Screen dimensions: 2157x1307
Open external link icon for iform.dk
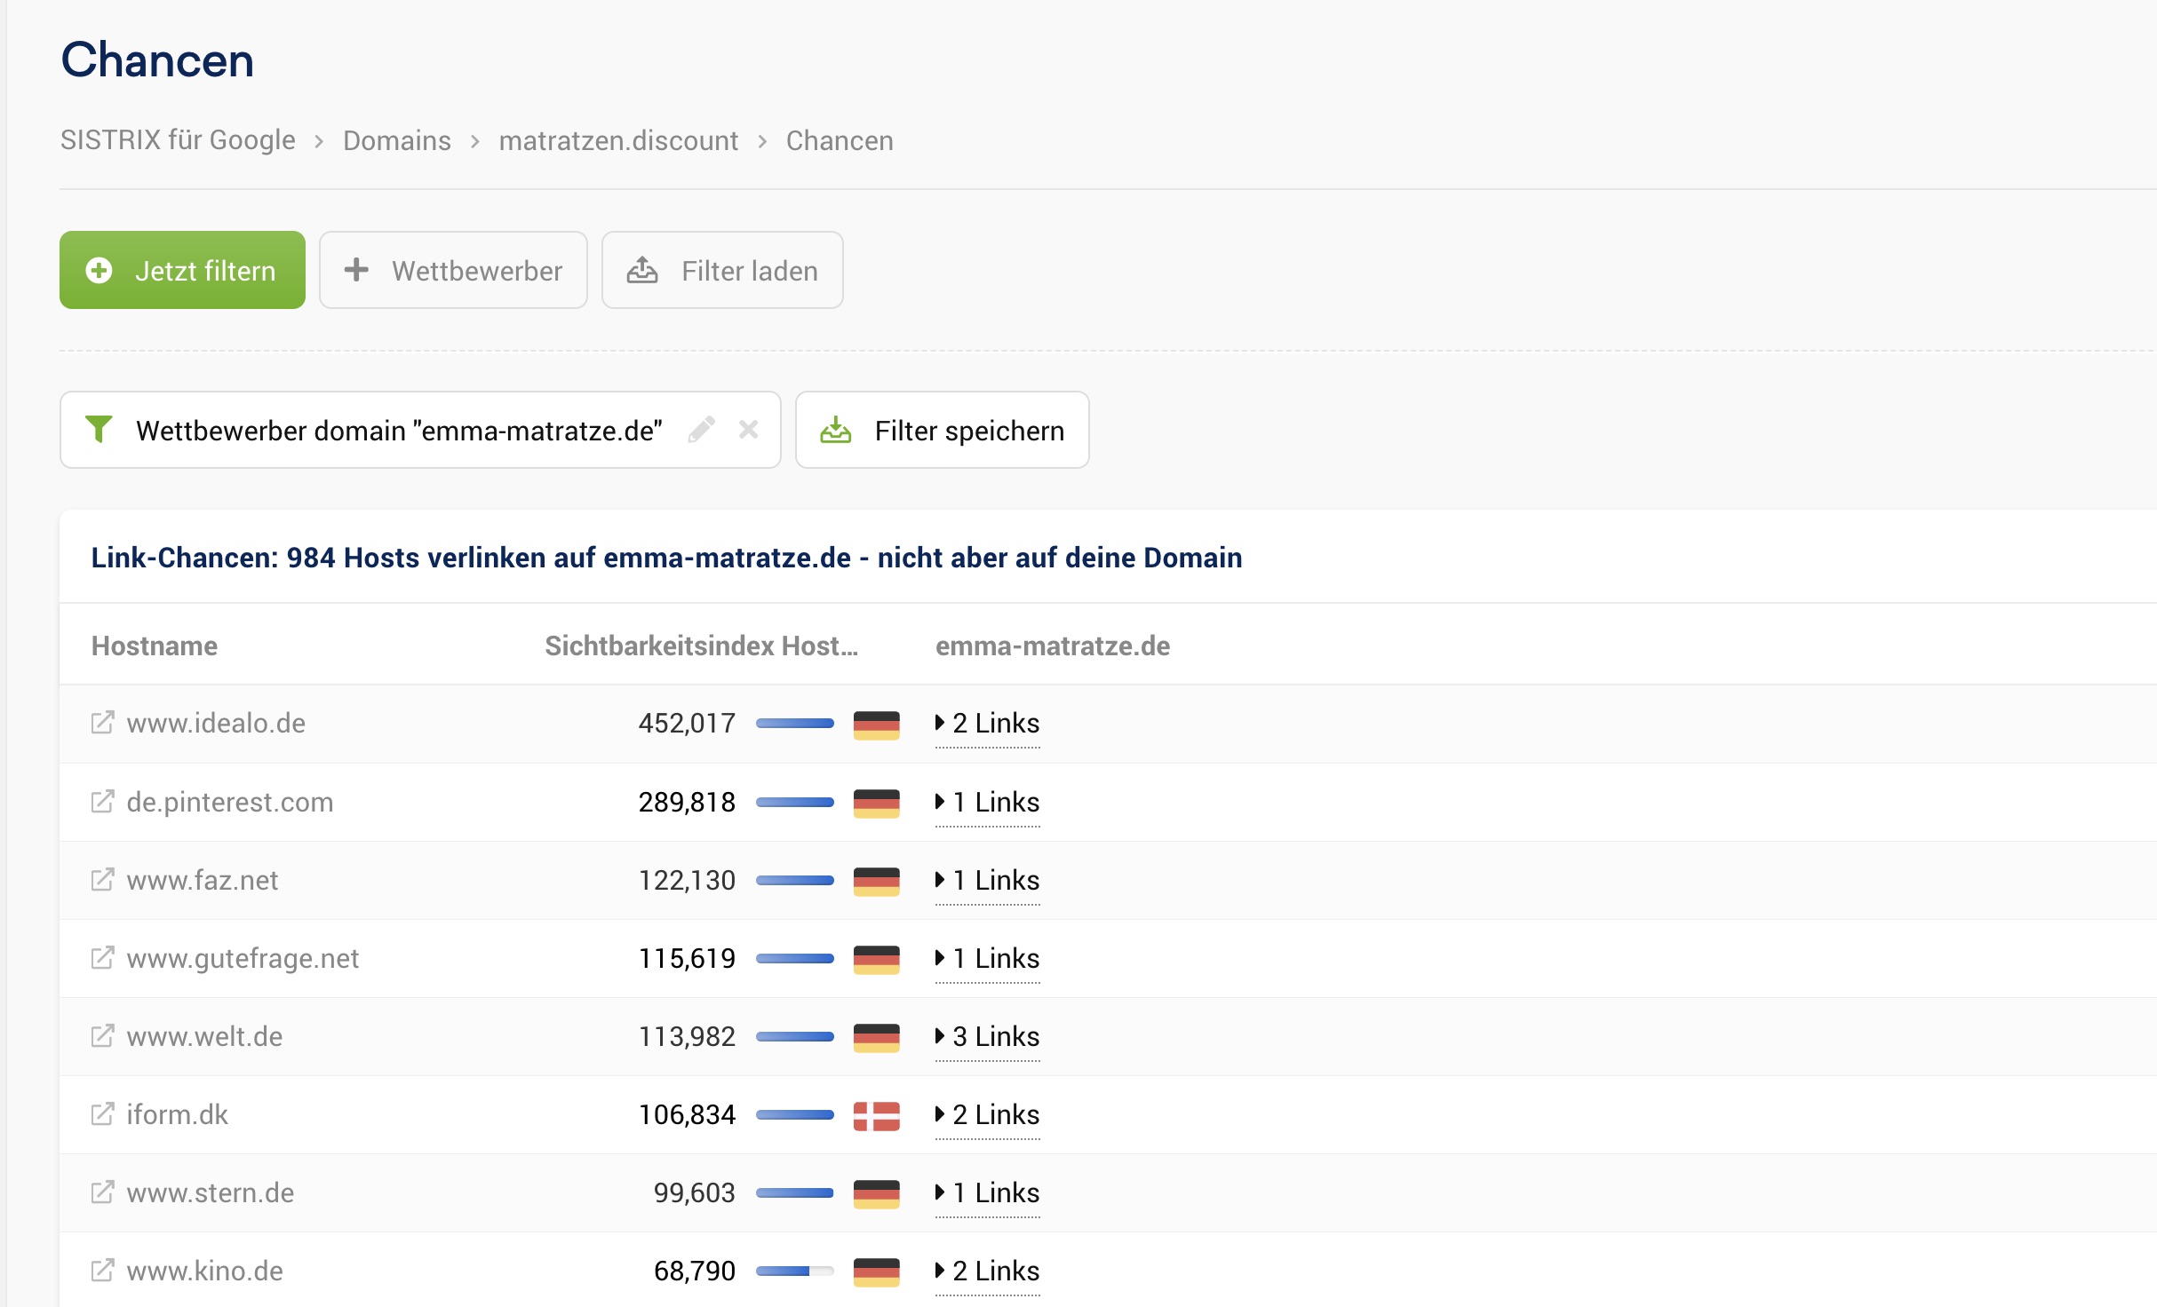coord(102,1114)
